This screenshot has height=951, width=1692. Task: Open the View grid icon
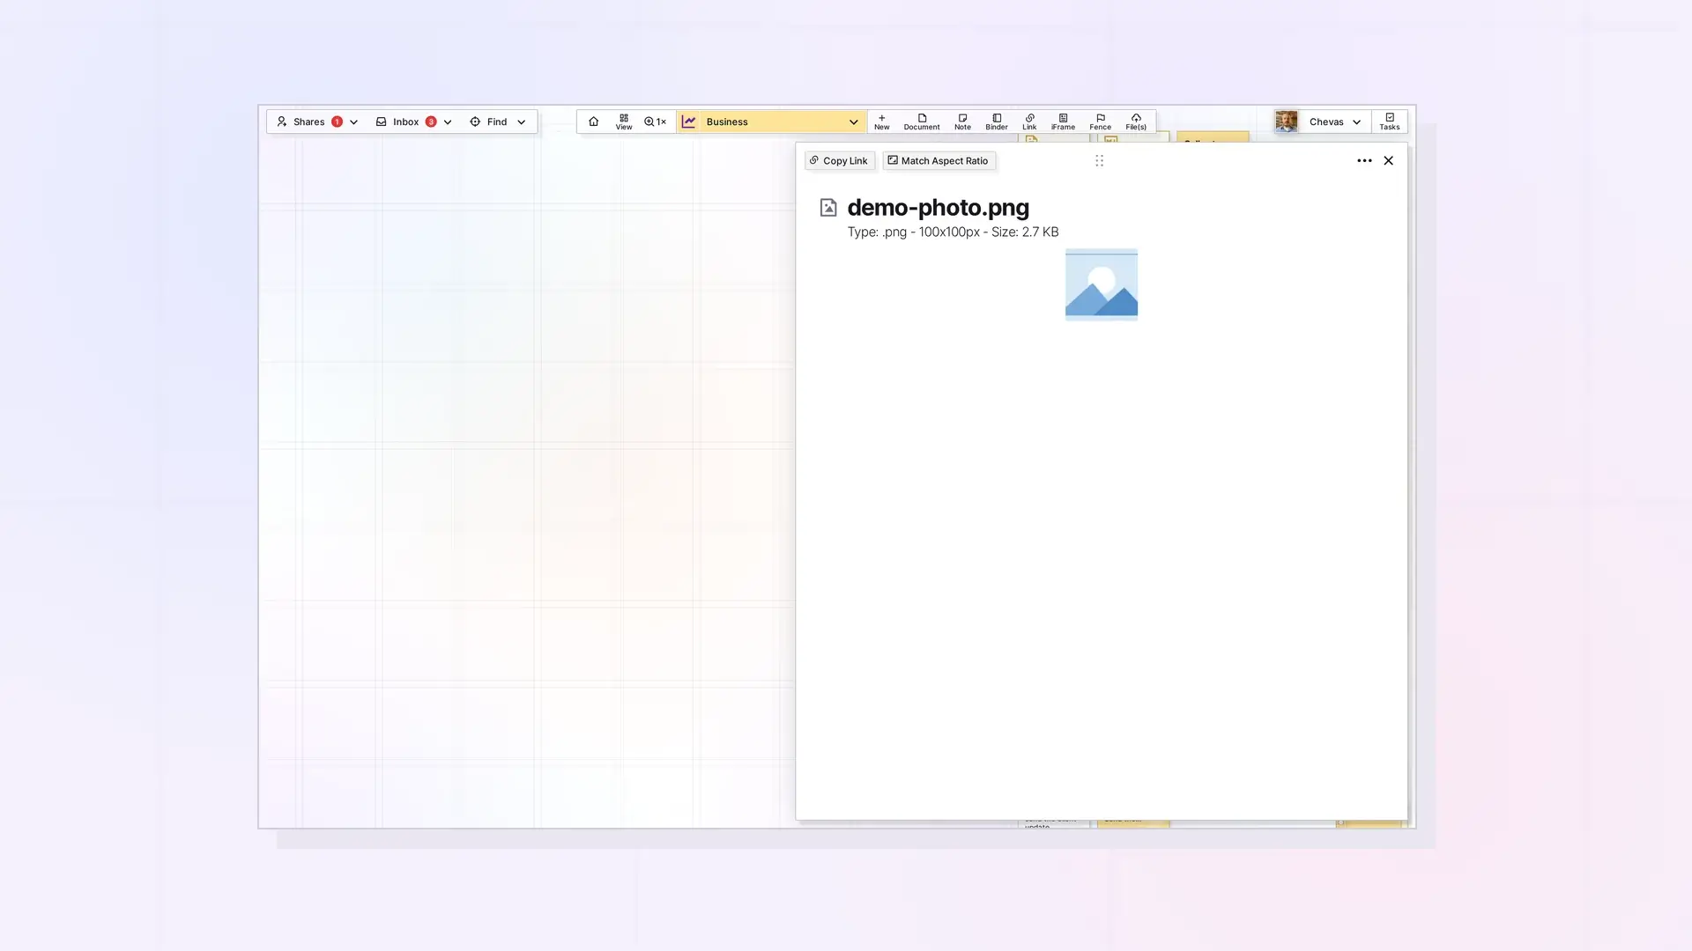click(624, 122)
